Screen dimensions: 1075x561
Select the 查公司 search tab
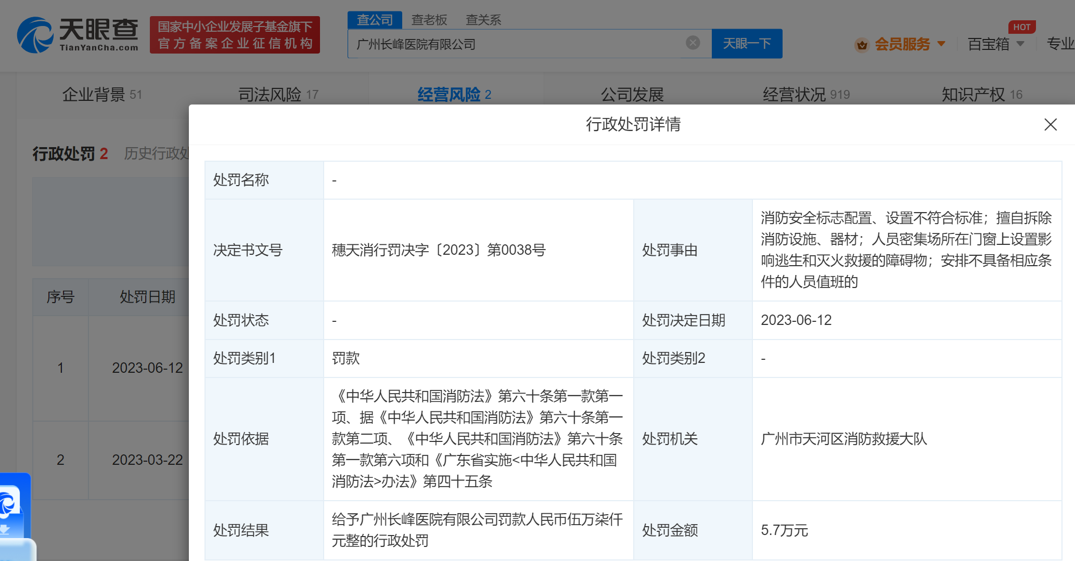(375, 20)
